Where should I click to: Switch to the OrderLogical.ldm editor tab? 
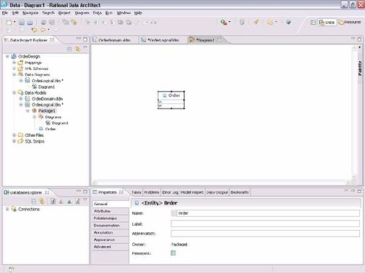(x=164, y=40)
